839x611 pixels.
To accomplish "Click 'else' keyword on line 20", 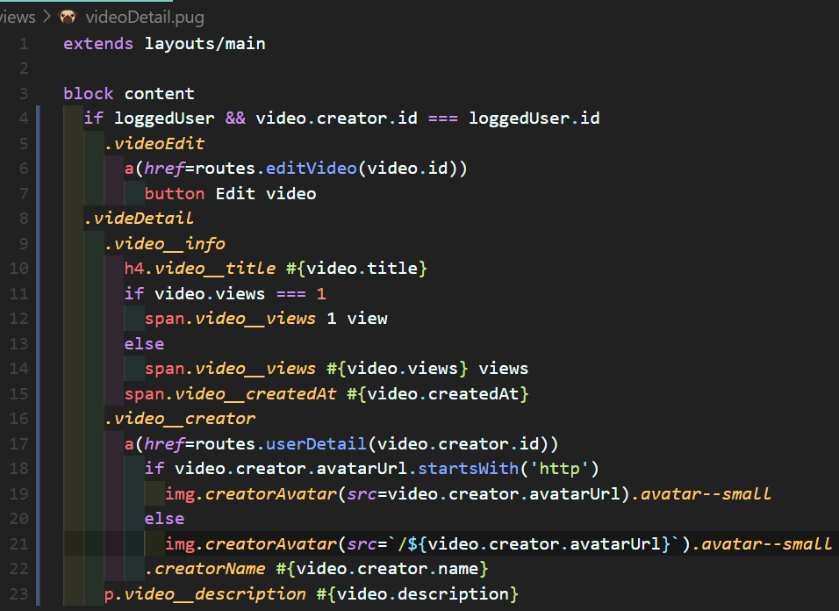I will 164,519.
